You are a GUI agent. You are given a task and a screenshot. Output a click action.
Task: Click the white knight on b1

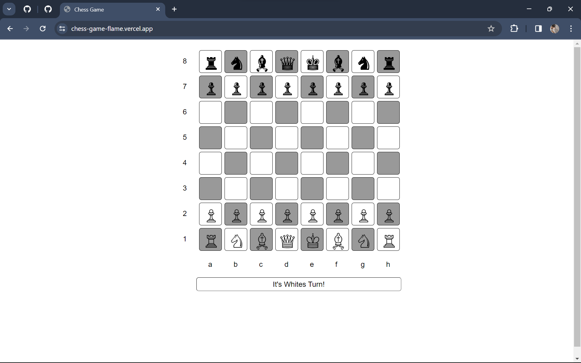[x=236, y=239]
